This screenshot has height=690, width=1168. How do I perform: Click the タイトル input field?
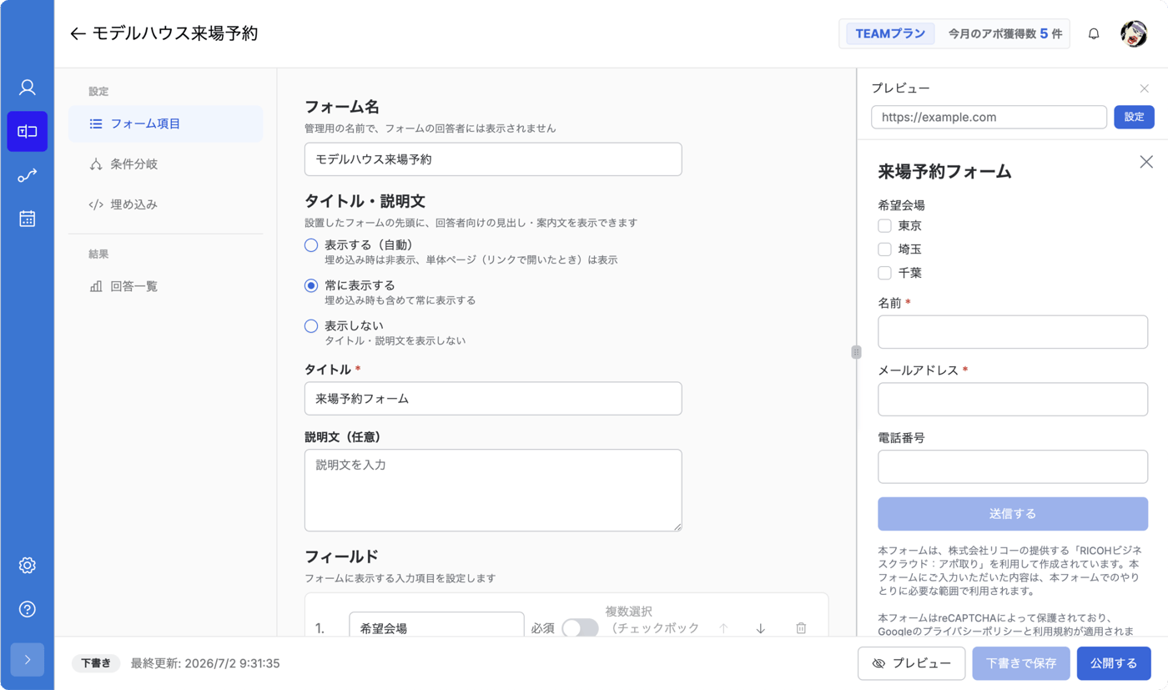point(493,399)
